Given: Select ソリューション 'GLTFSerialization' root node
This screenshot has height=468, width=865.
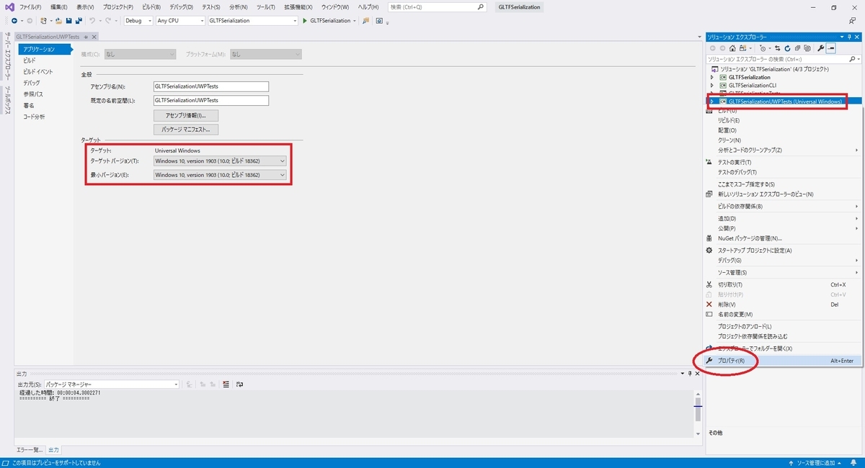Looking at the screenshot, I should tap(774, 68).
